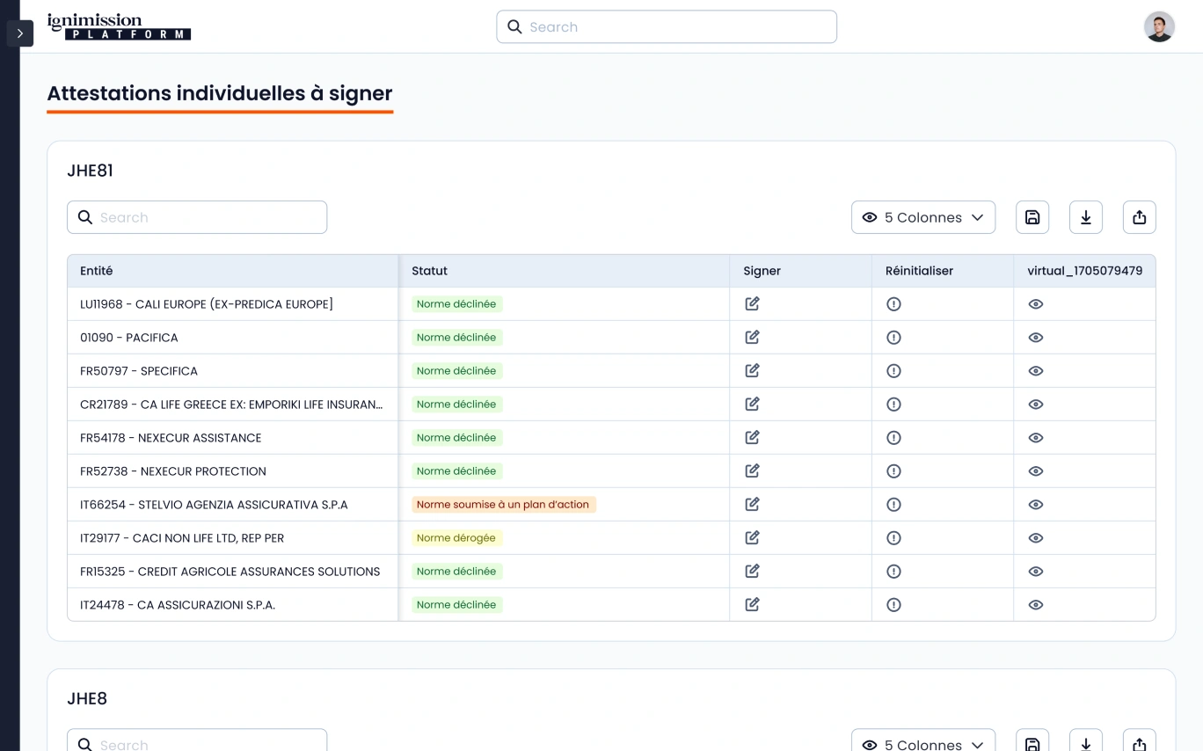Show CA ASSICURAZIONI S.P.A. entry via eye icon
Image resolution: width=1203 pixels, height=751 pixels.
[1036, 605]
